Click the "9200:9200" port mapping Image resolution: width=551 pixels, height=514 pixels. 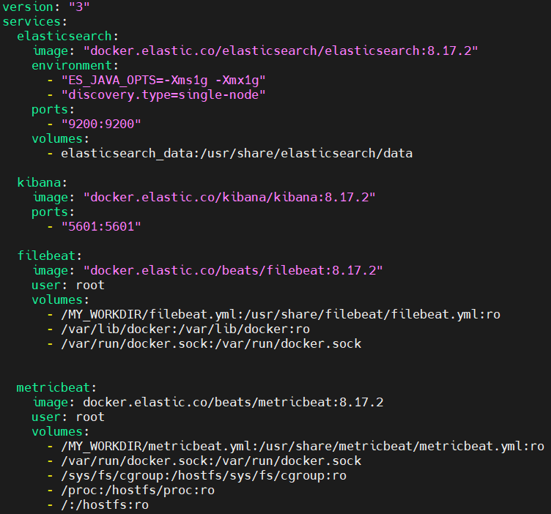101,124
